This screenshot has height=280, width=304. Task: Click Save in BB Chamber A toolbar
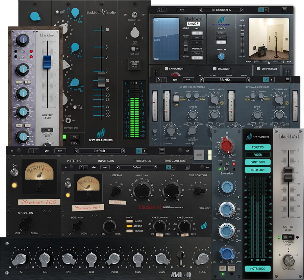182,10
